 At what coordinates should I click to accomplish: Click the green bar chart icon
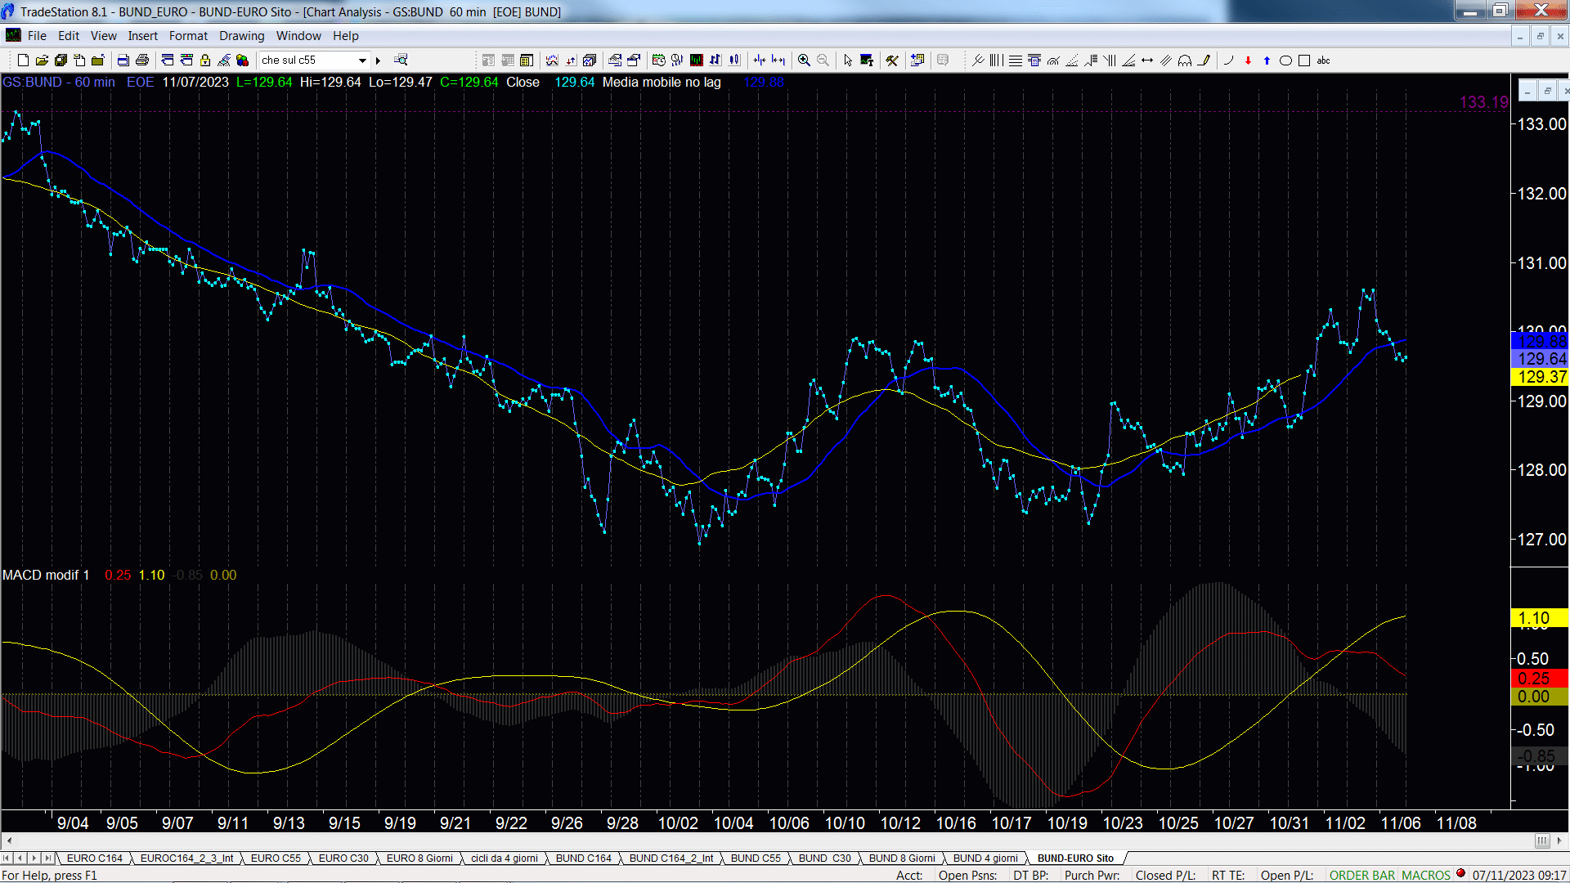pos(696,61)
